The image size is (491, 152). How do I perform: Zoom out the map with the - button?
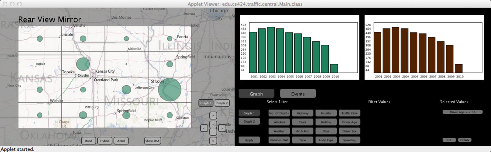pyautogui.click(x=214, y=131)
